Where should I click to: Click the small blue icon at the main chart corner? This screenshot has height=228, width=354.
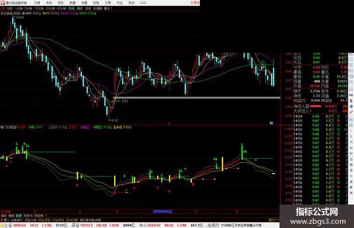pos(271,123)
